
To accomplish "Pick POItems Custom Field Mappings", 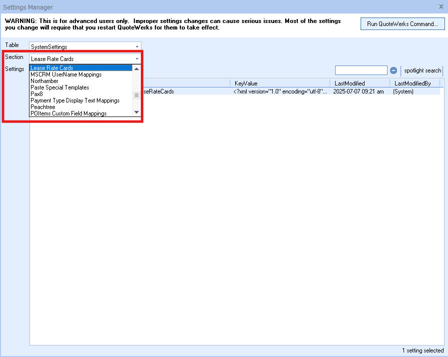I will [68, 113].
